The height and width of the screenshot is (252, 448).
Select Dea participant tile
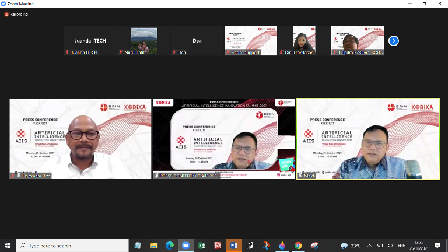[197, 41]
